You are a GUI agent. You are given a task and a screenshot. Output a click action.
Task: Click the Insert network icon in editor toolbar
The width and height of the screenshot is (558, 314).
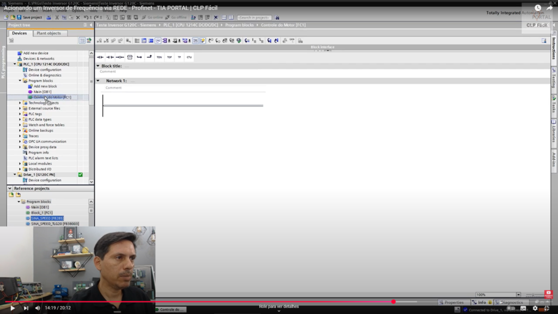tap(99, 41)
